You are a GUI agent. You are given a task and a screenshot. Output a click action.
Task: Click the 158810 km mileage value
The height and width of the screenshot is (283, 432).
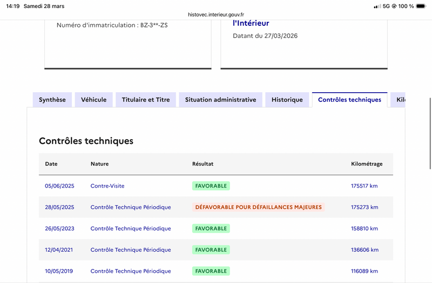coord(364,229)
